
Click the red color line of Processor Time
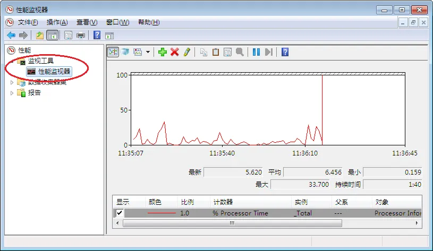pyautogui.click(x=162, y=213)
